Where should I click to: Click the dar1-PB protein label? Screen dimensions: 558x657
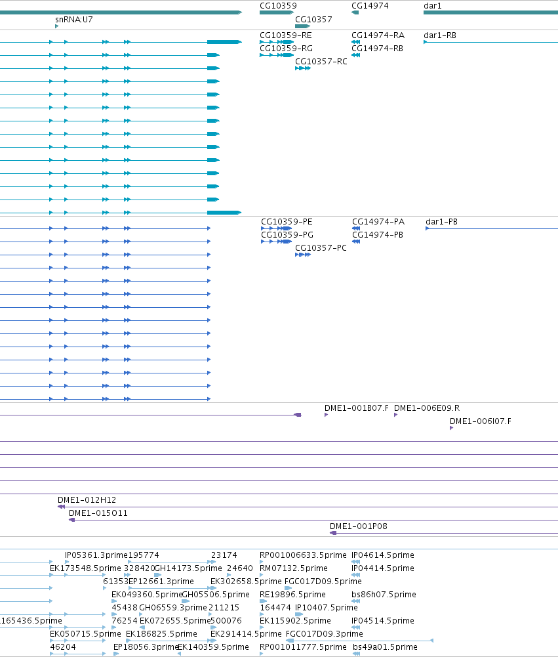click(441, 222)
